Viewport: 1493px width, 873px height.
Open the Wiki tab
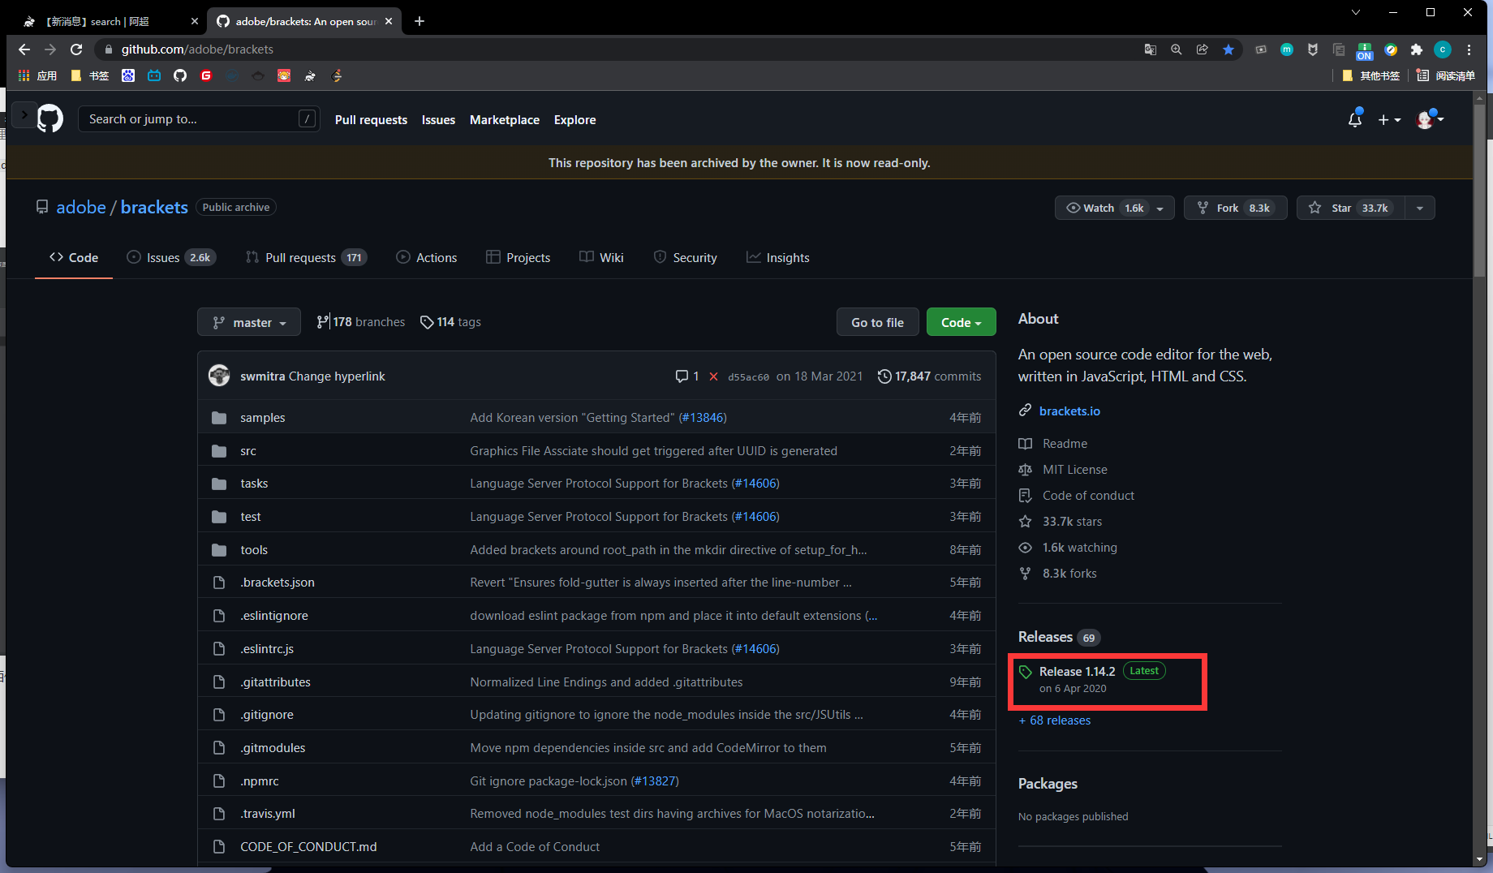point(601,257)
